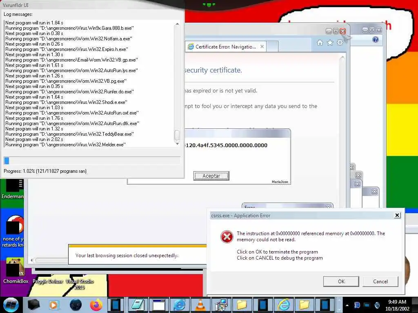Screen dimensions: 418x313
Task: Click the Internet Explorer page scroll-up arrow
Action: (x=342, y=58)
